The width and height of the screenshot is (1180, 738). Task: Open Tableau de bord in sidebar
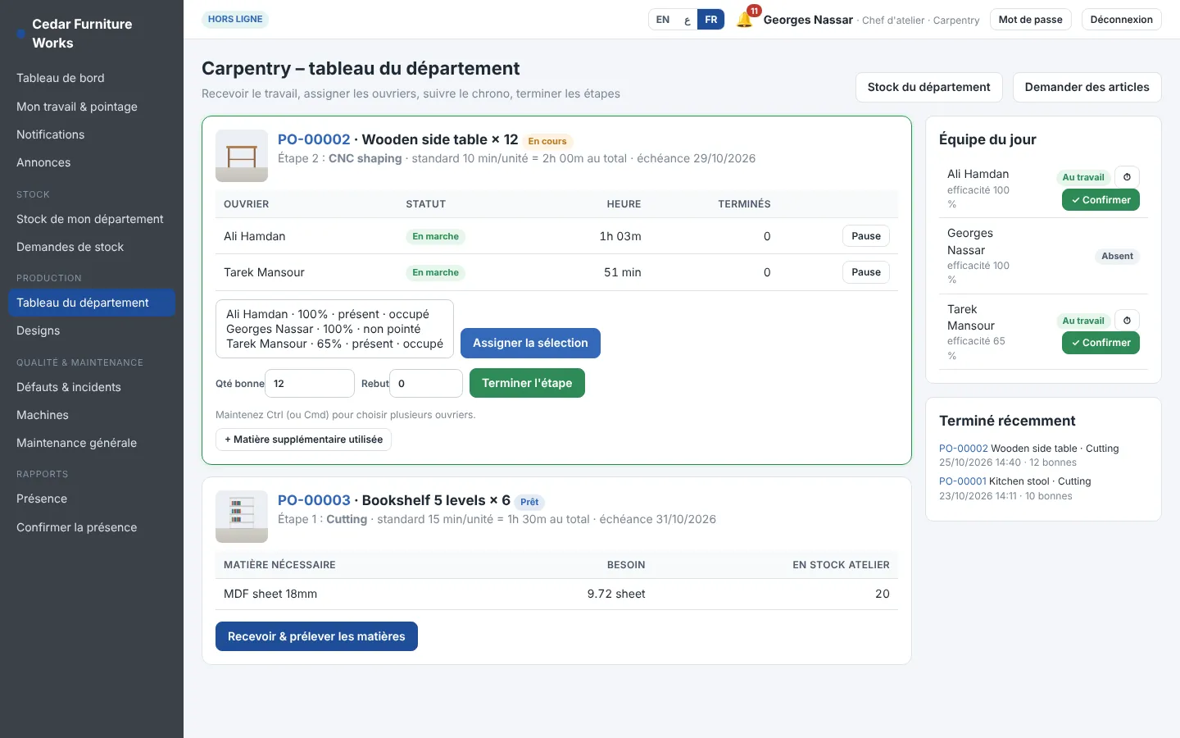pyautogui.click(x=92, y=78)
